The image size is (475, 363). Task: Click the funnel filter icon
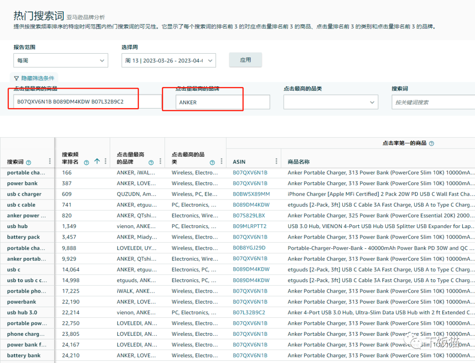tap(16, 78)
